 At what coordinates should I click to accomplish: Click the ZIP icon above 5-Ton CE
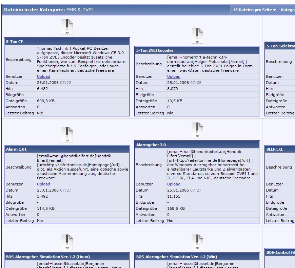coord(67,27)
